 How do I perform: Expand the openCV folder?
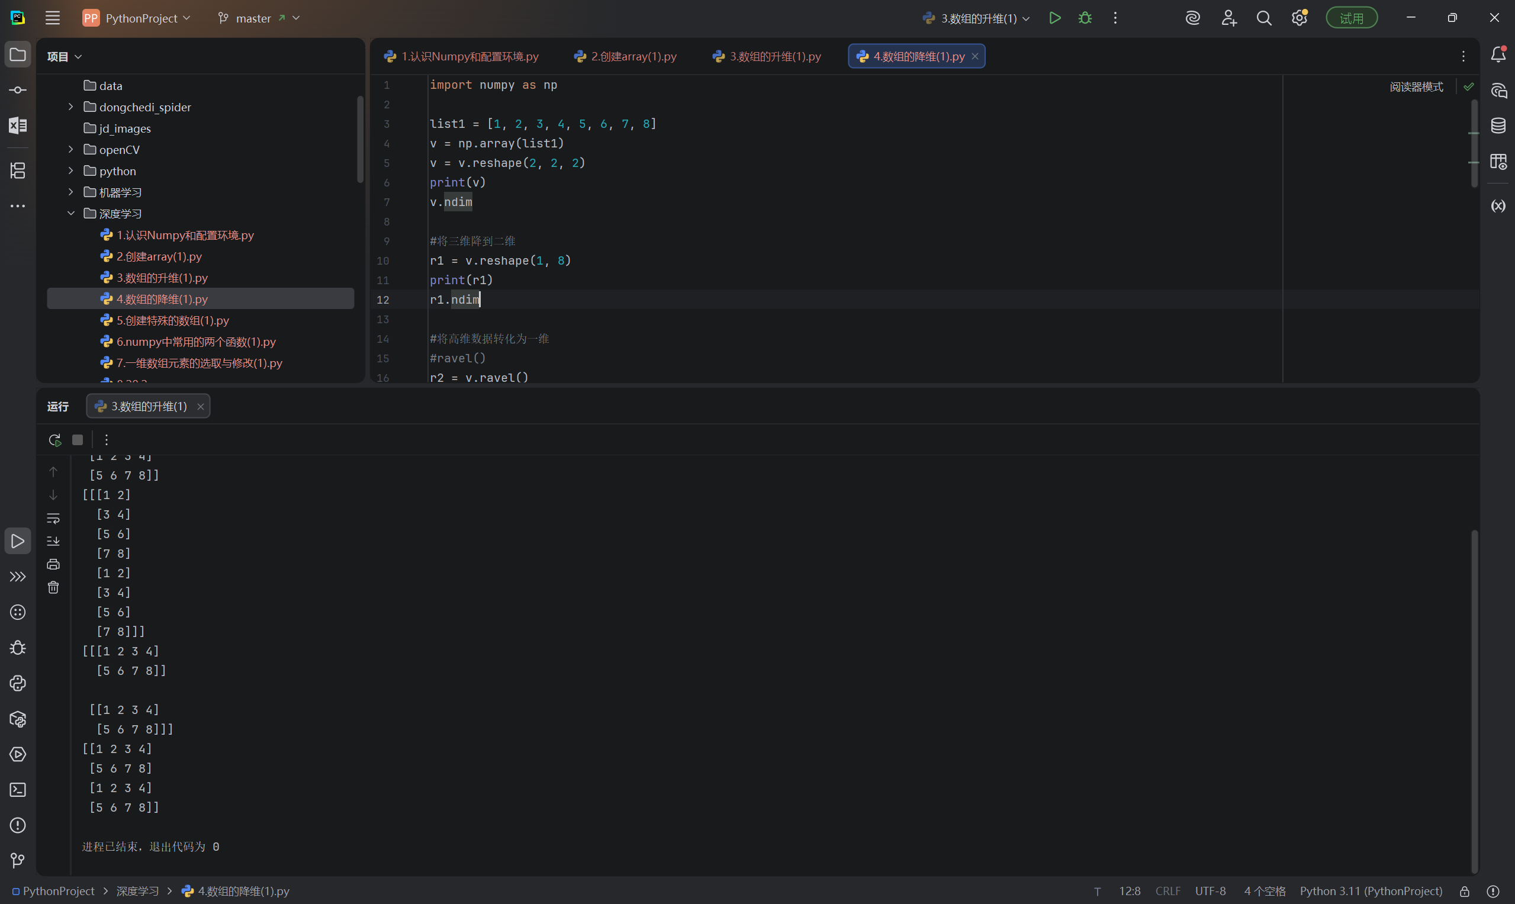[70, 150]
